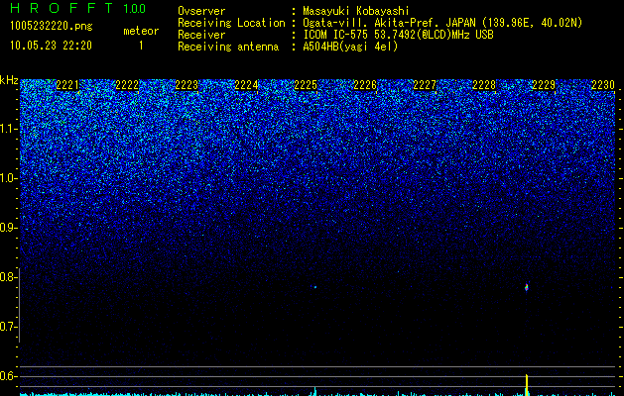
Task: Click the 2222 time marker
Action: pyautogui.click(x=127, y=85)
